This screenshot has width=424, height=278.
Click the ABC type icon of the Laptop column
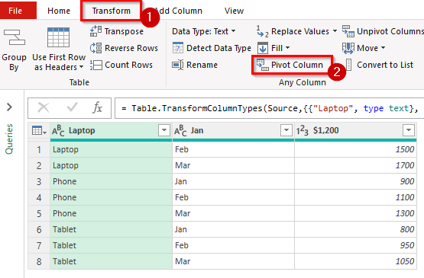pyautogui.click(x=58, y=130)
